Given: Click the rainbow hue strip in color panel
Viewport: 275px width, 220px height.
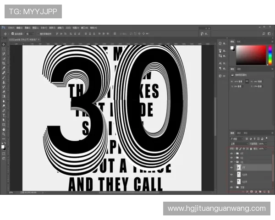Looking at the screenshot, I should (x=269, y=55).
